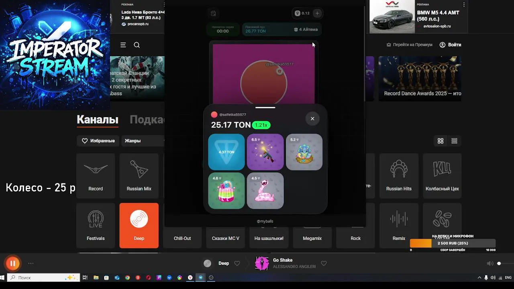Open OBS Studio from taskbar

click(x=211, y=277)
